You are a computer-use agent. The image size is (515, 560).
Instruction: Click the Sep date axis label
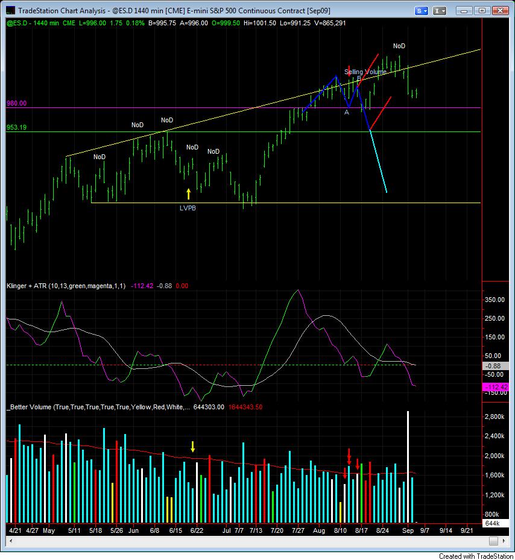click(x=408, y=530)
